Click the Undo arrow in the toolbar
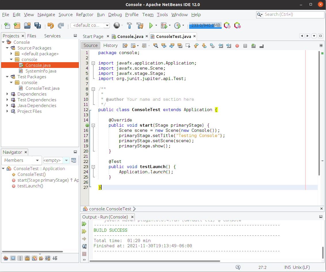The image size is (326, 272). (x=51, y=26)
